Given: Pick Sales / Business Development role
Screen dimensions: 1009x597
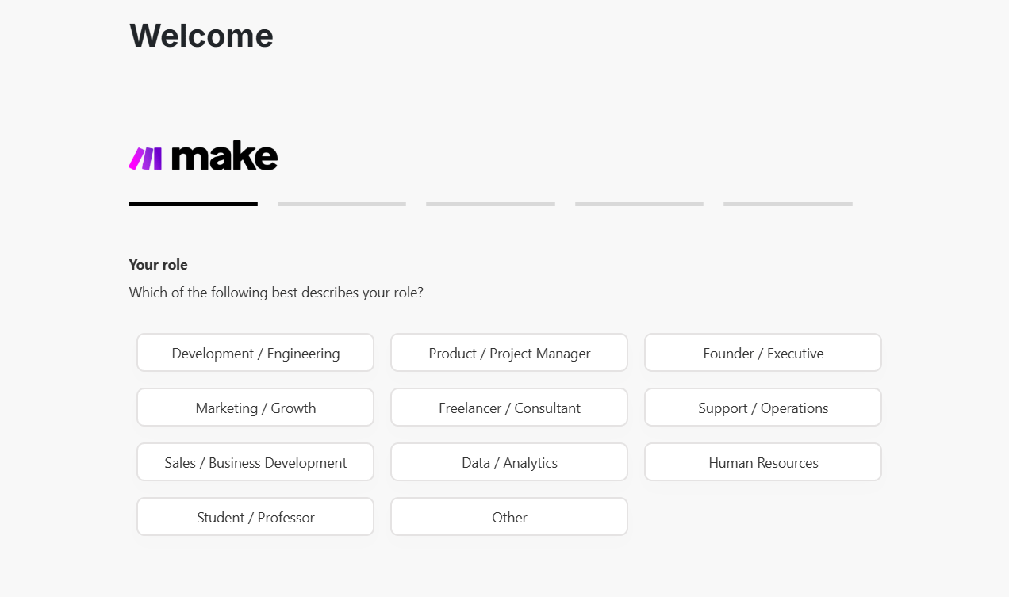Looking at the screenshot, I should [x=255, y=462].
